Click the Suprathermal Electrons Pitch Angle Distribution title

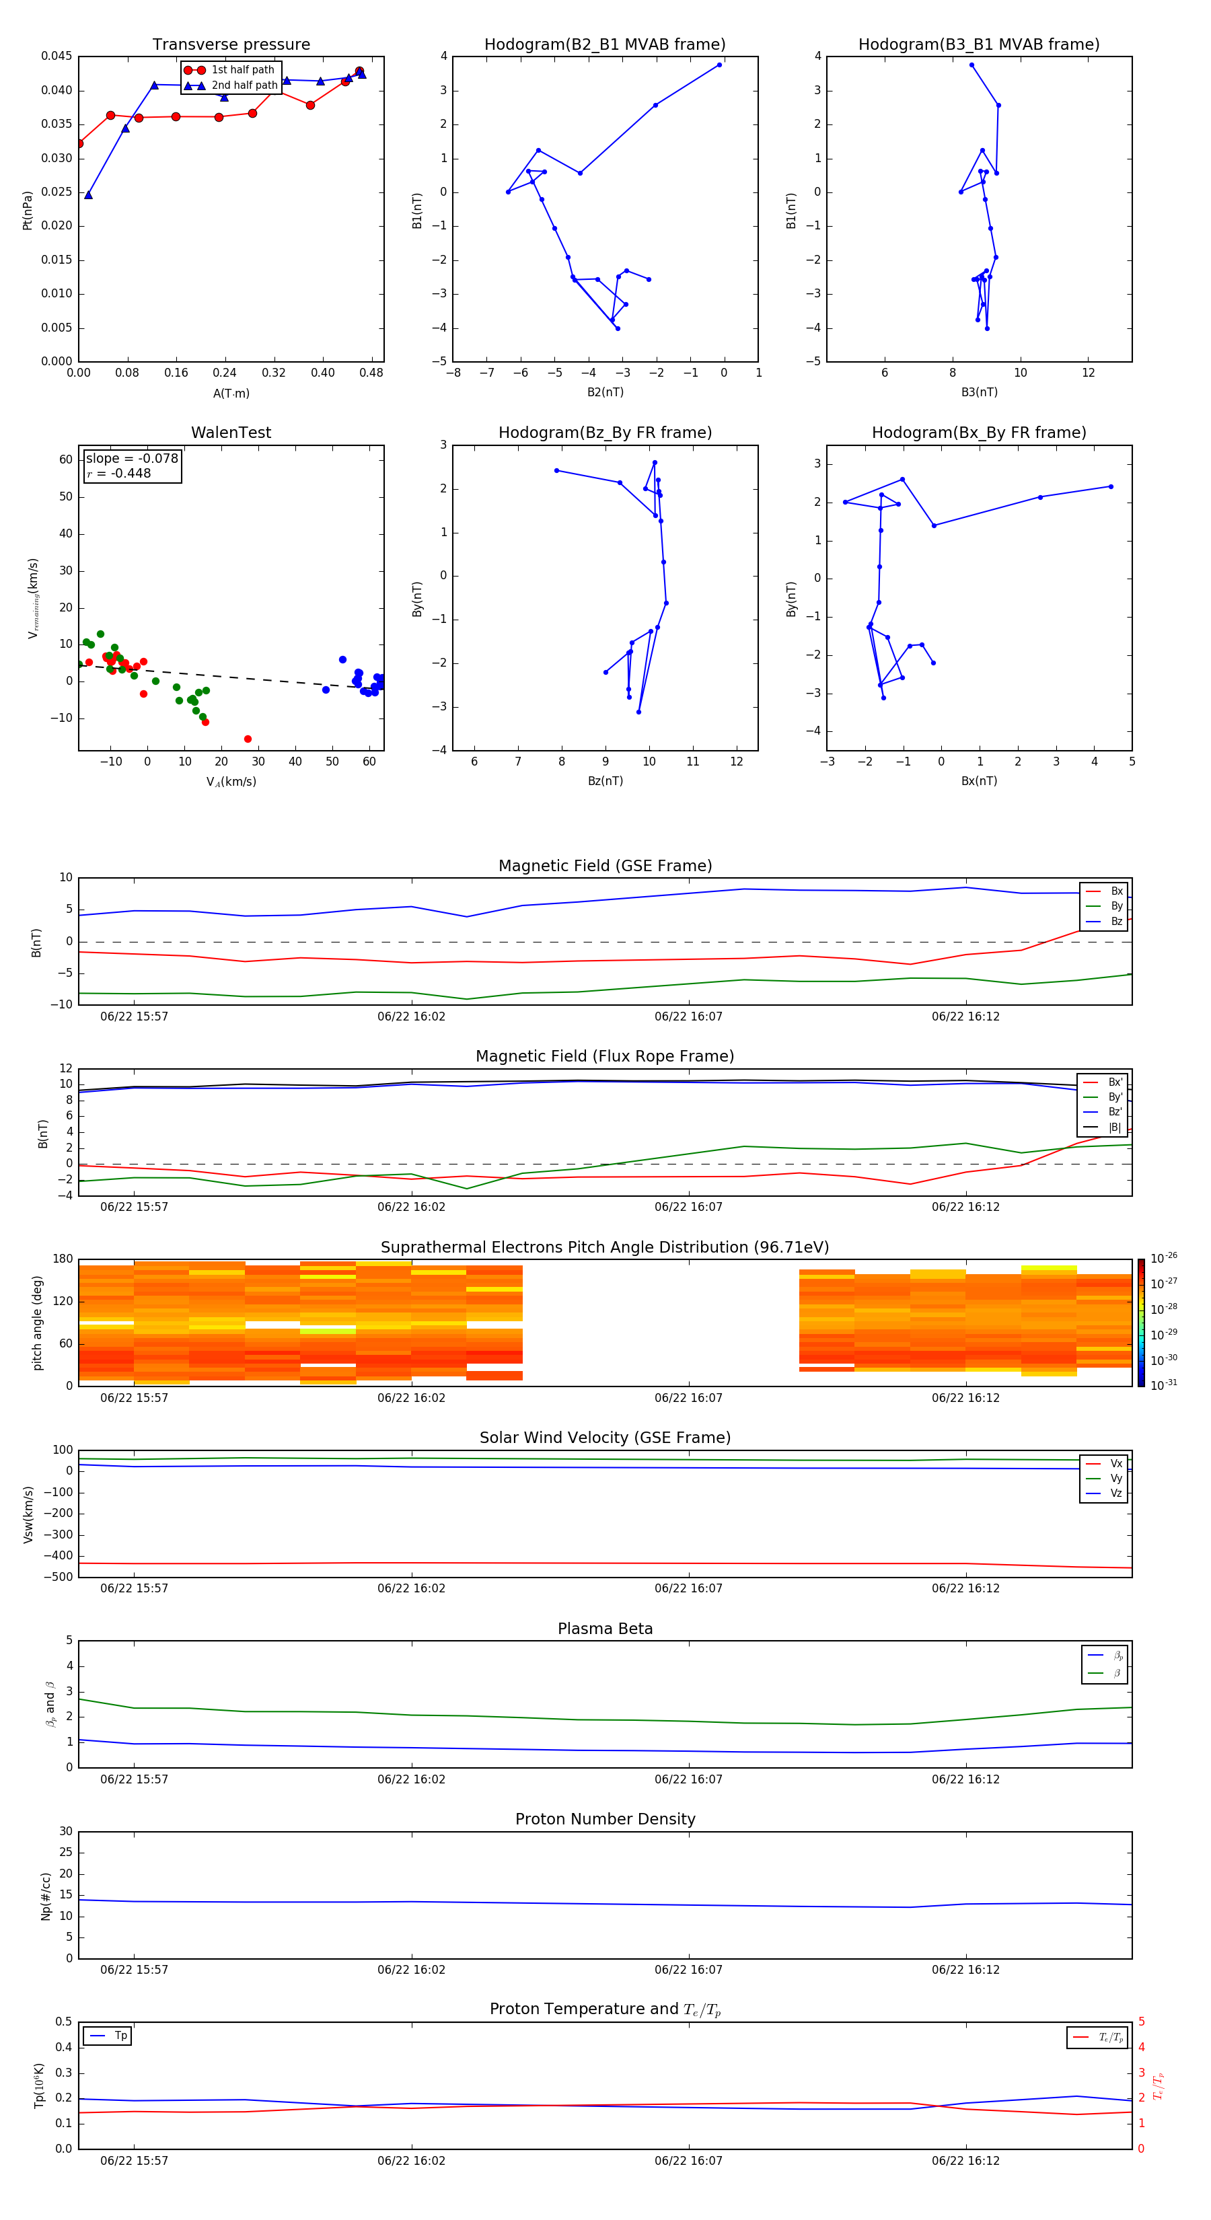pos(605,1248)
